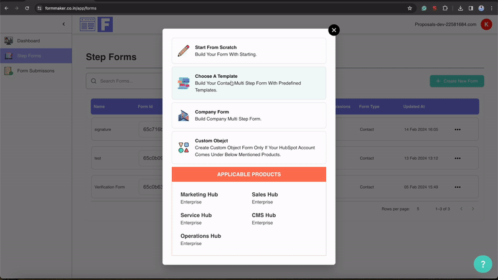Open actions menu for Verification Form row

point(458,187)
